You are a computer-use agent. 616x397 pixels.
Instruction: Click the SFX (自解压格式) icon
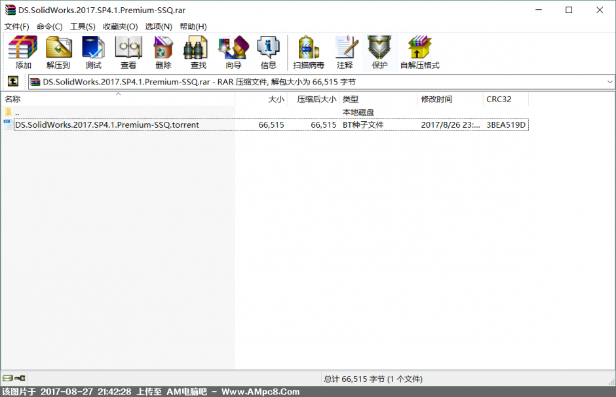click(x=419, y=52)
